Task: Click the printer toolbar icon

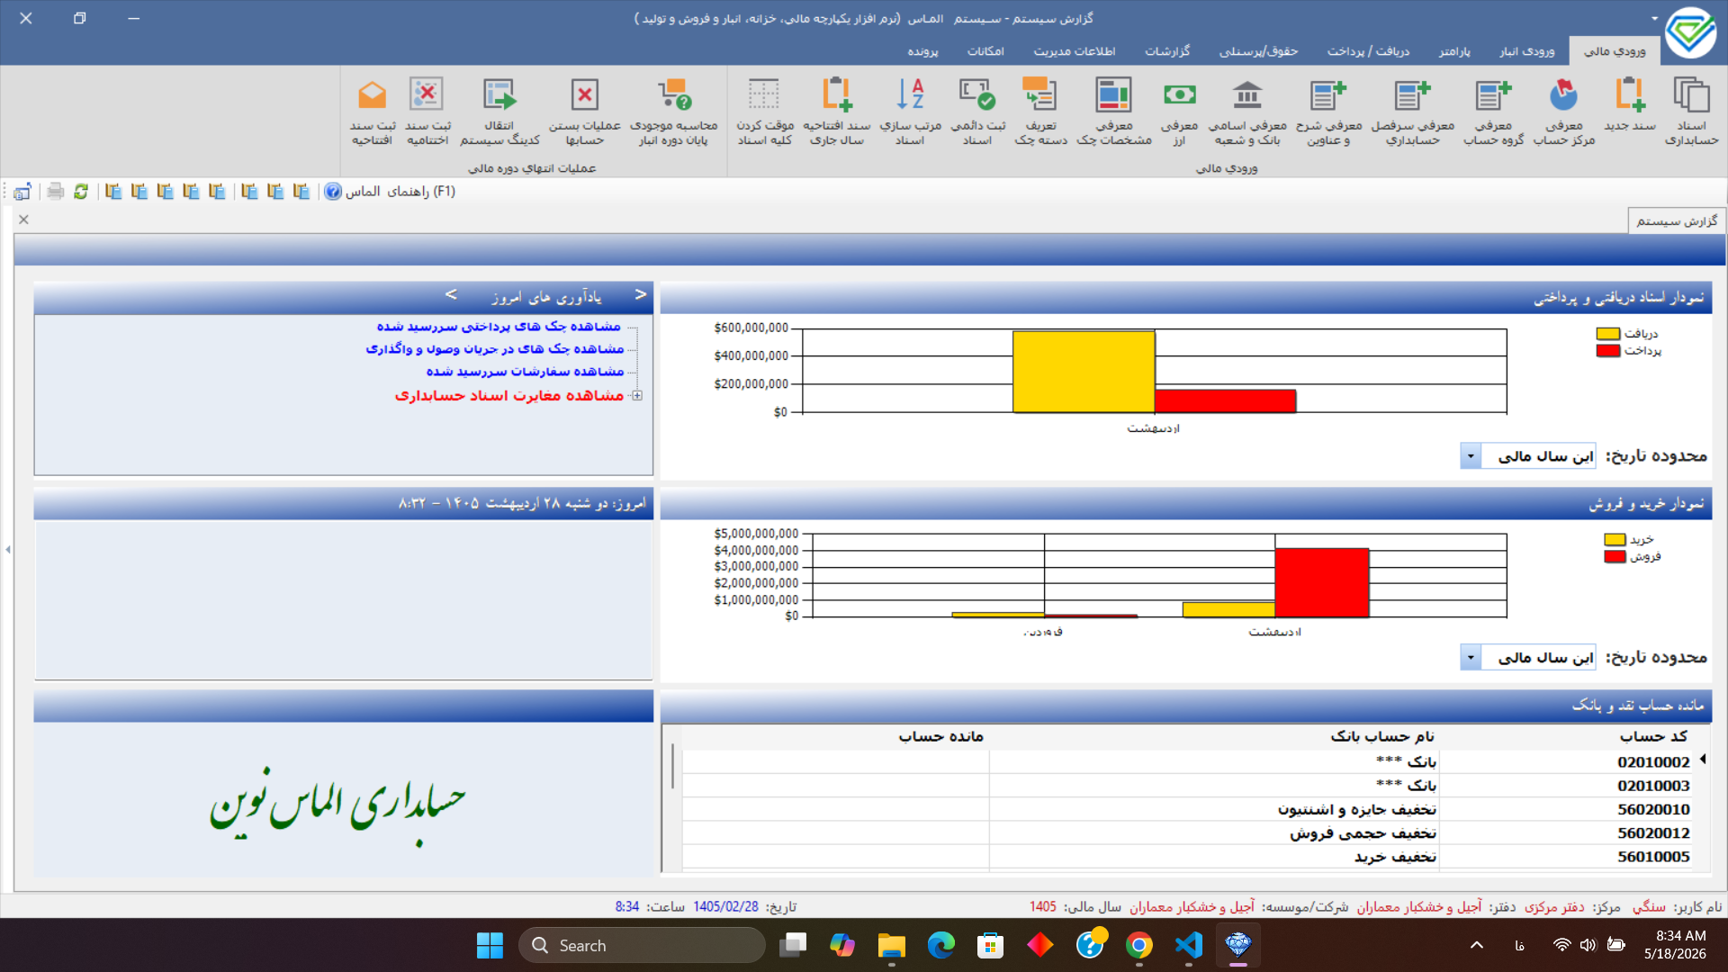Action: coord(56,191)
